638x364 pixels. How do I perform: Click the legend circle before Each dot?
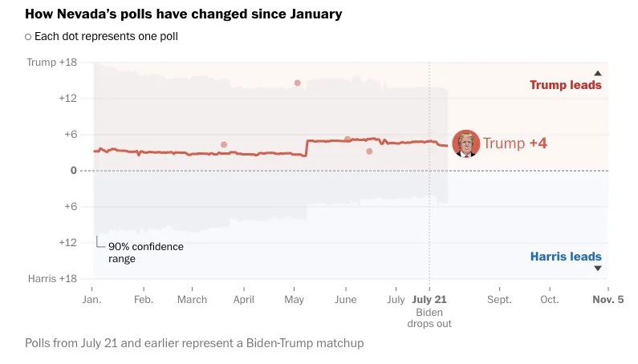point(28,37)
